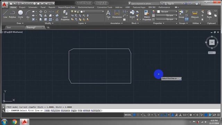Toggle Ortho mode in status bar
The image size is (222, 125).
(x=145, y=115)
